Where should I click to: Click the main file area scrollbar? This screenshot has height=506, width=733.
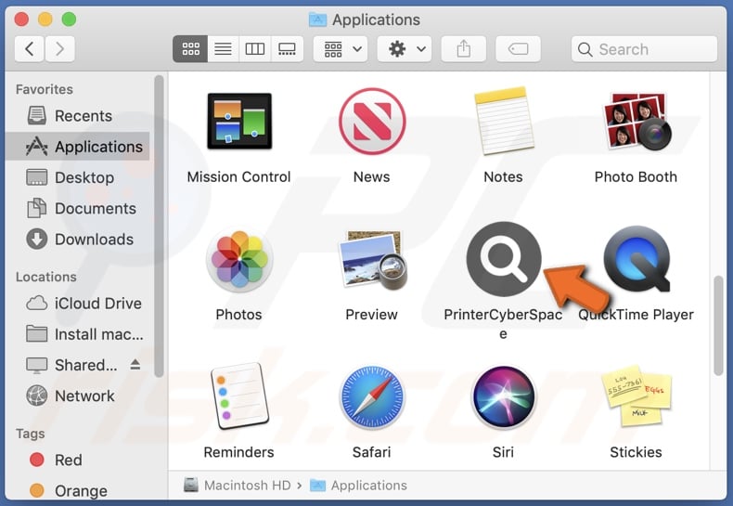[718, 326]
